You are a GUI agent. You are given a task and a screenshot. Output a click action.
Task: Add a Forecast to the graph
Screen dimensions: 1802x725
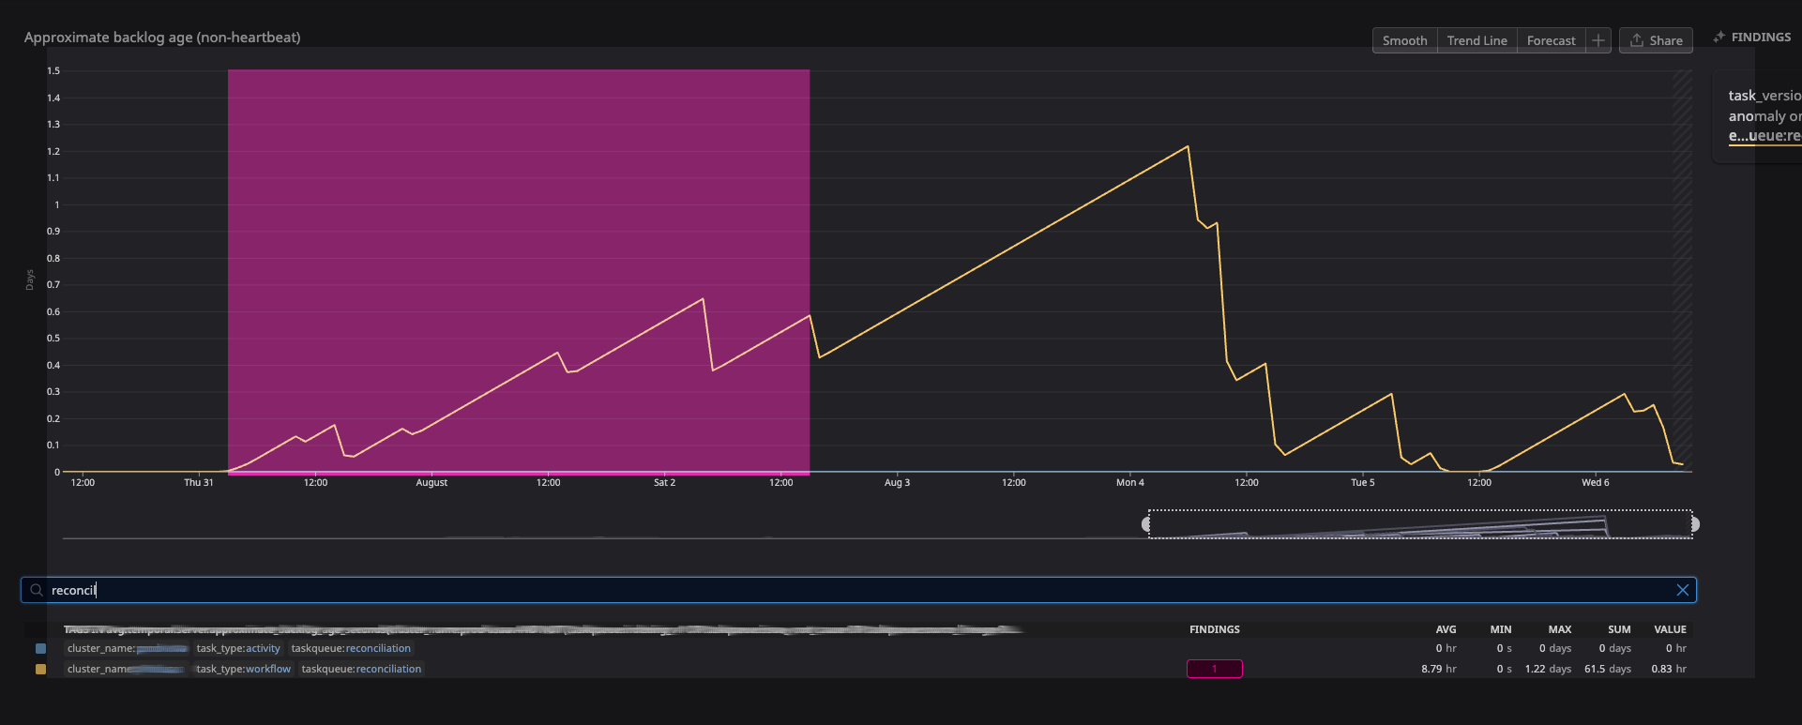point(1551,40)
